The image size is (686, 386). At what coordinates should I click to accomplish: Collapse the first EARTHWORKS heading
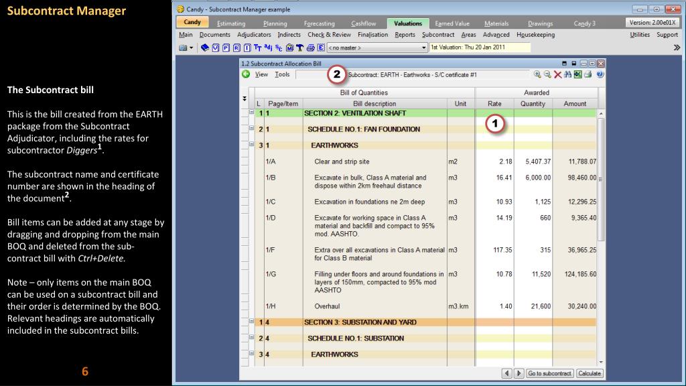pos(252,144)
